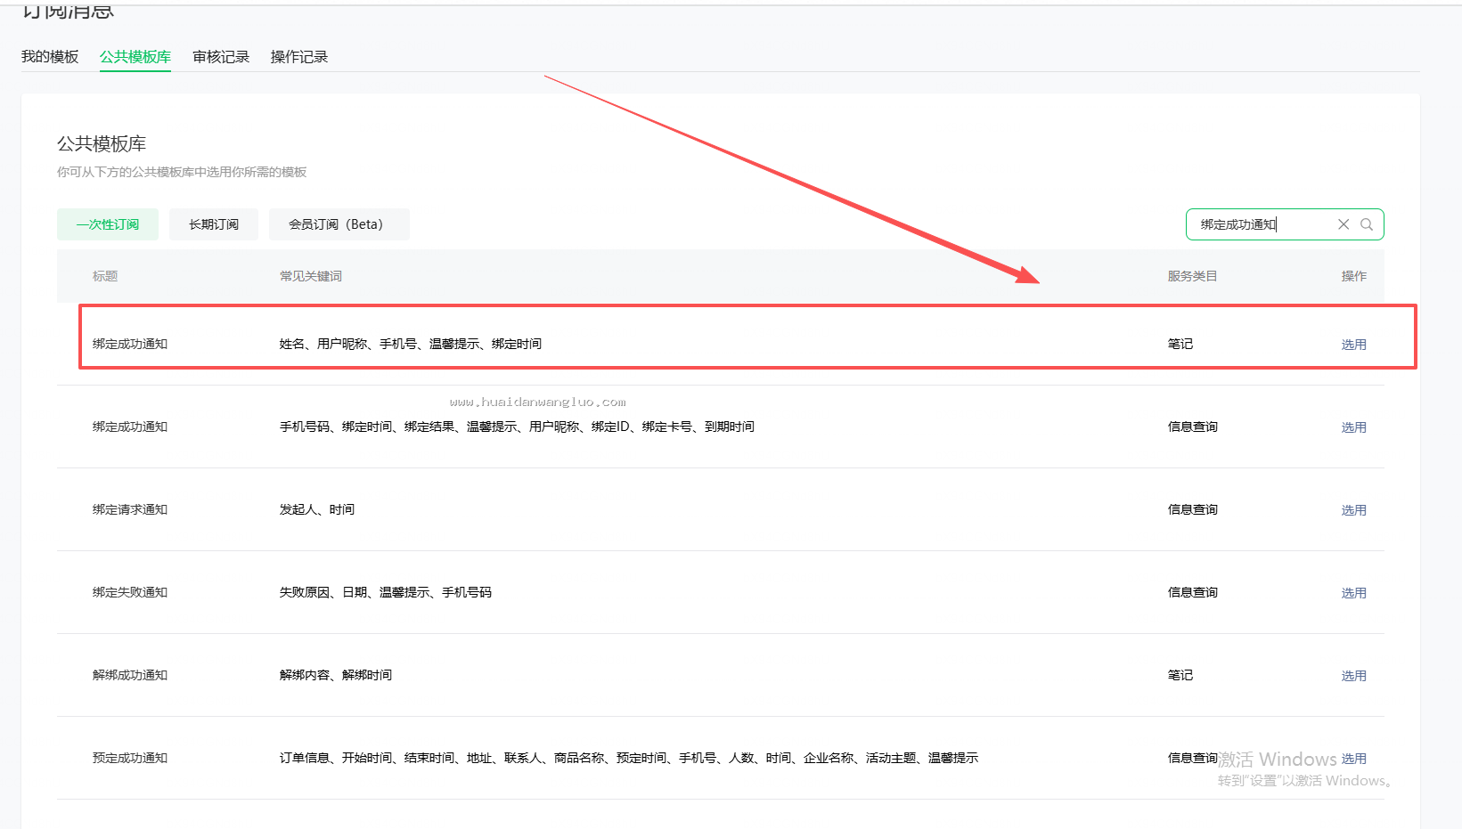The image size is (1462, 829).
Task: Choose the 会员订阅 (Beta) filter
Action: (339, 224)
